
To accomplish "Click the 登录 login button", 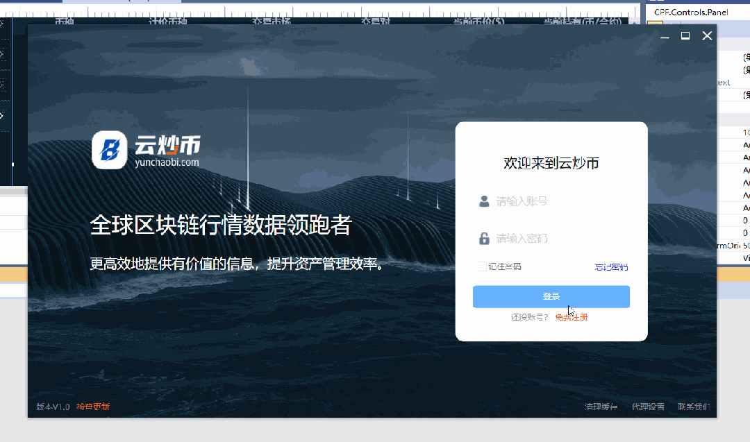I will (x=551, y=297).
